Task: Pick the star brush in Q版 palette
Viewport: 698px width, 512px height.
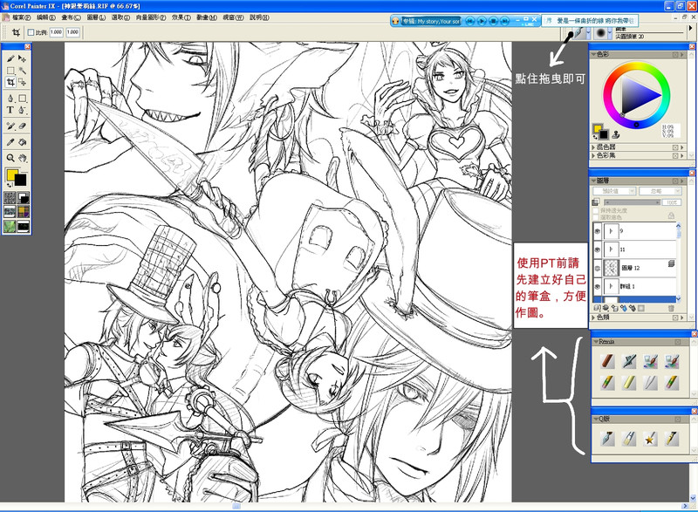Action: click(650, 439)
